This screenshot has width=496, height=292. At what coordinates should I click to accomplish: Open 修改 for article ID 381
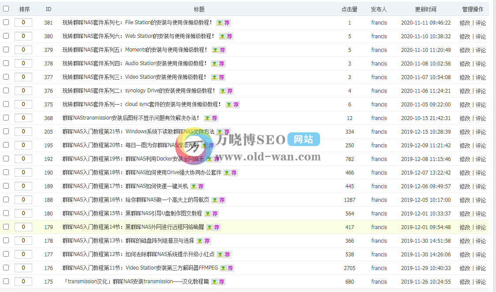pyautogui.click(x=464, y=22)
